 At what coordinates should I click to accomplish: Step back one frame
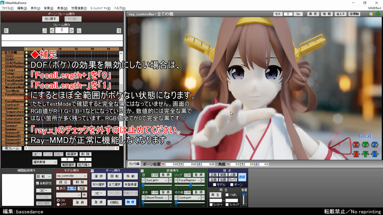[52, 31]
